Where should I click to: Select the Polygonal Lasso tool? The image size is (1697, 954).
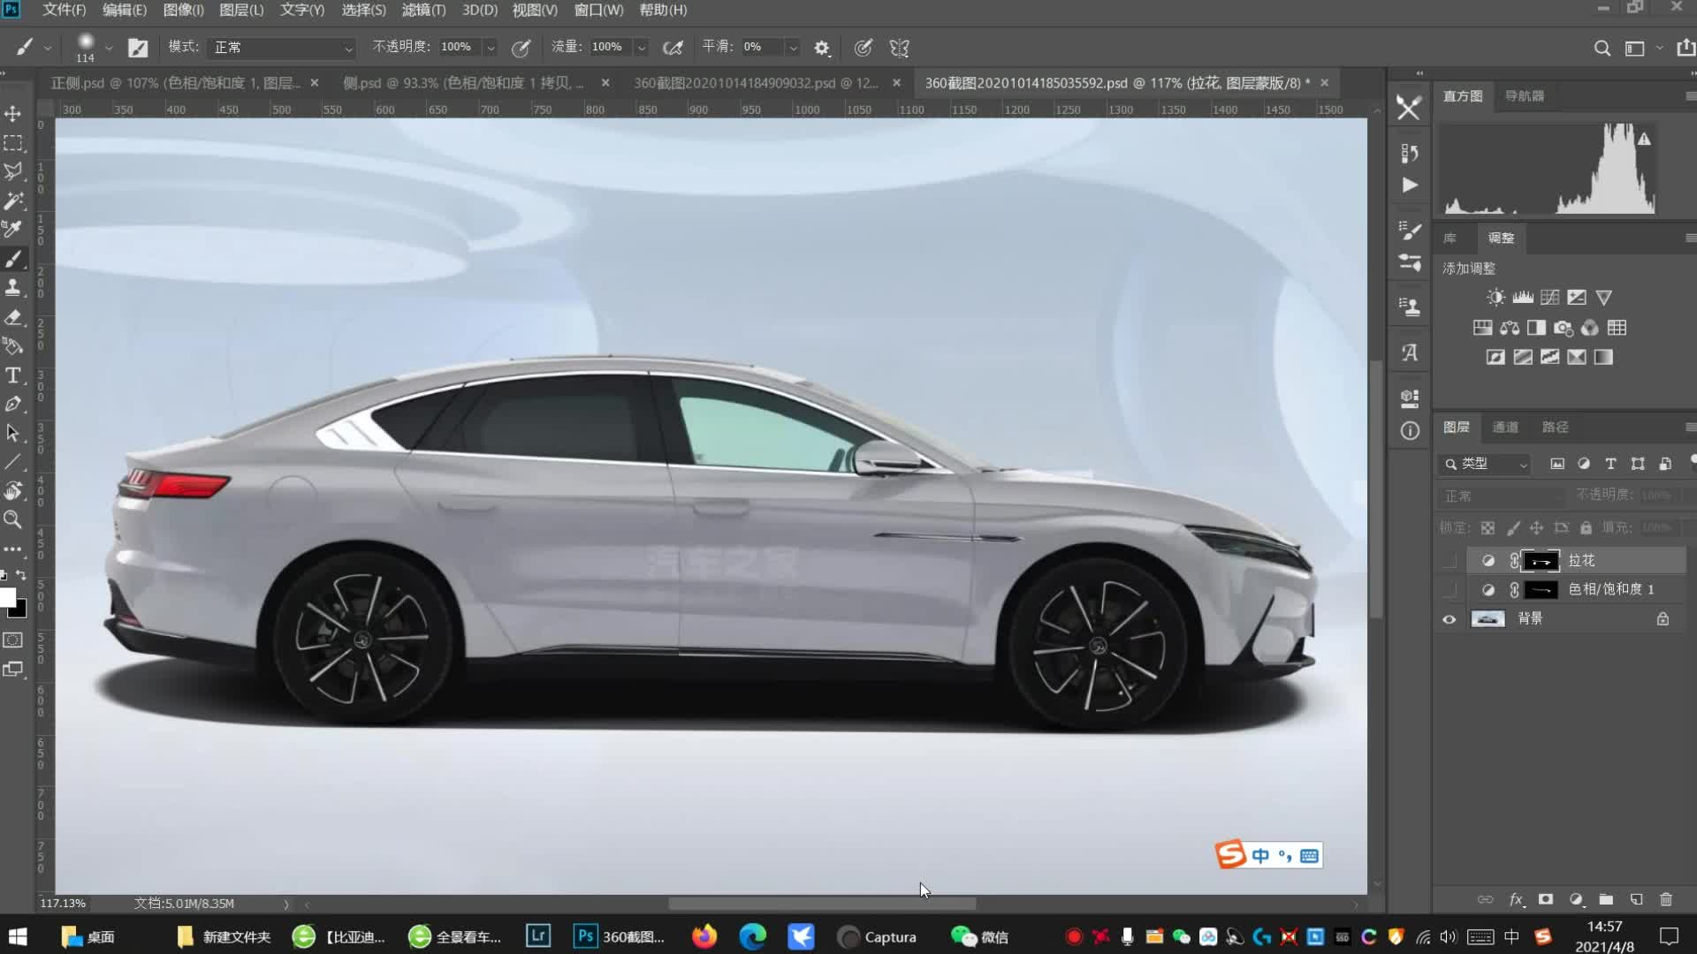click(13, 171)
